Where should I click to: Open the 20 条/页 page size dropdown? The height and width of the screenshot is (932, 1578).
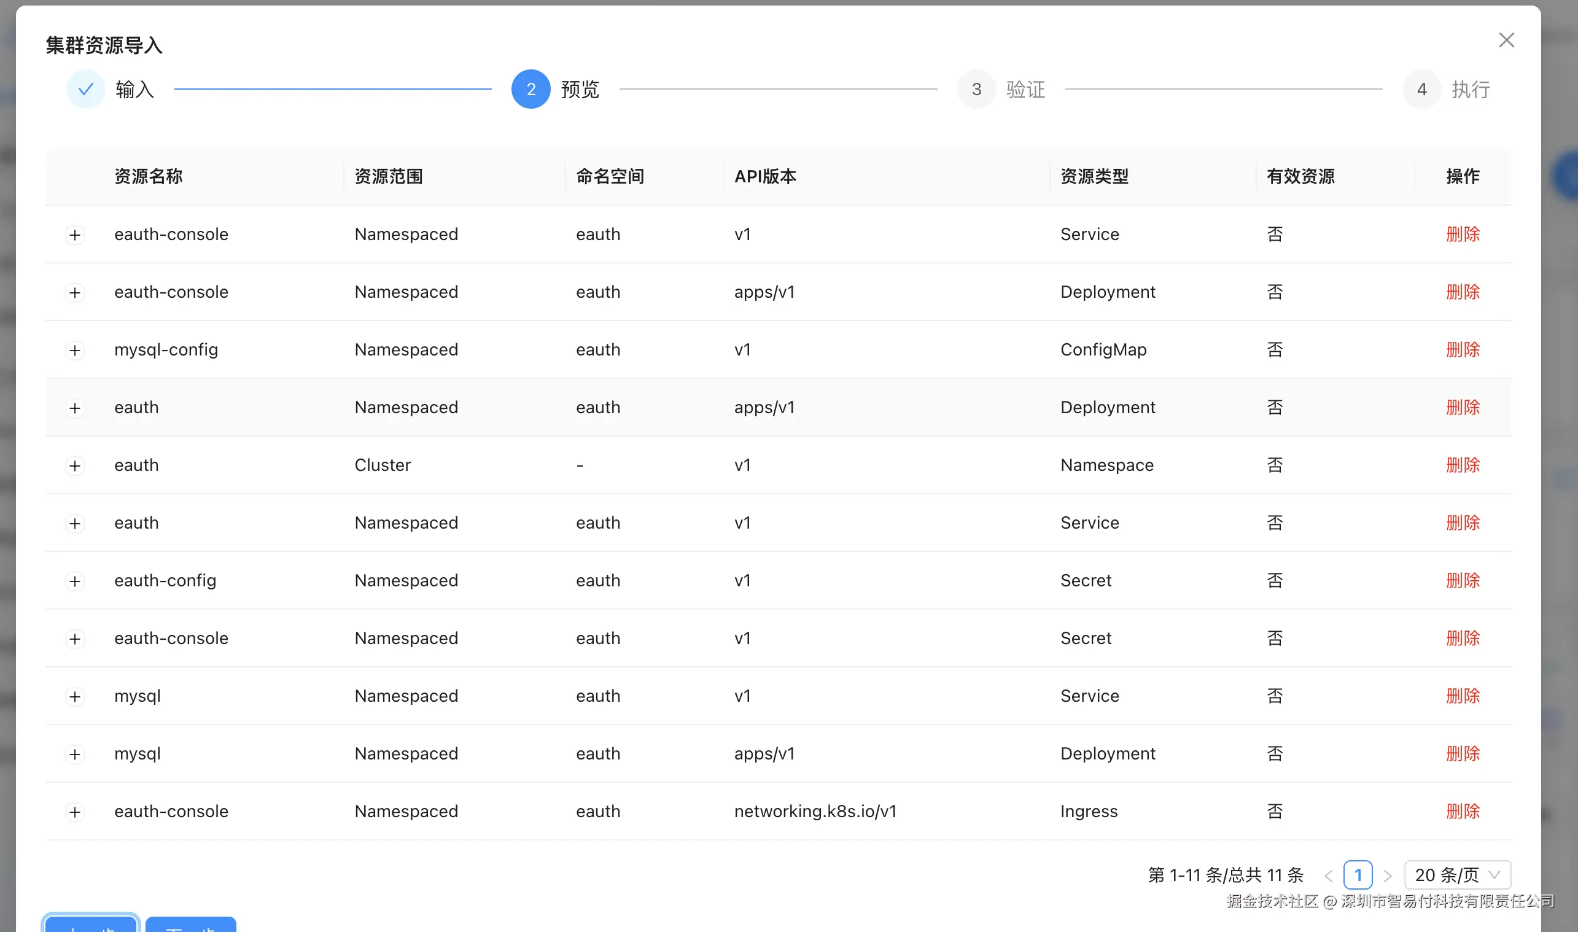click(x=1457, y=875)
